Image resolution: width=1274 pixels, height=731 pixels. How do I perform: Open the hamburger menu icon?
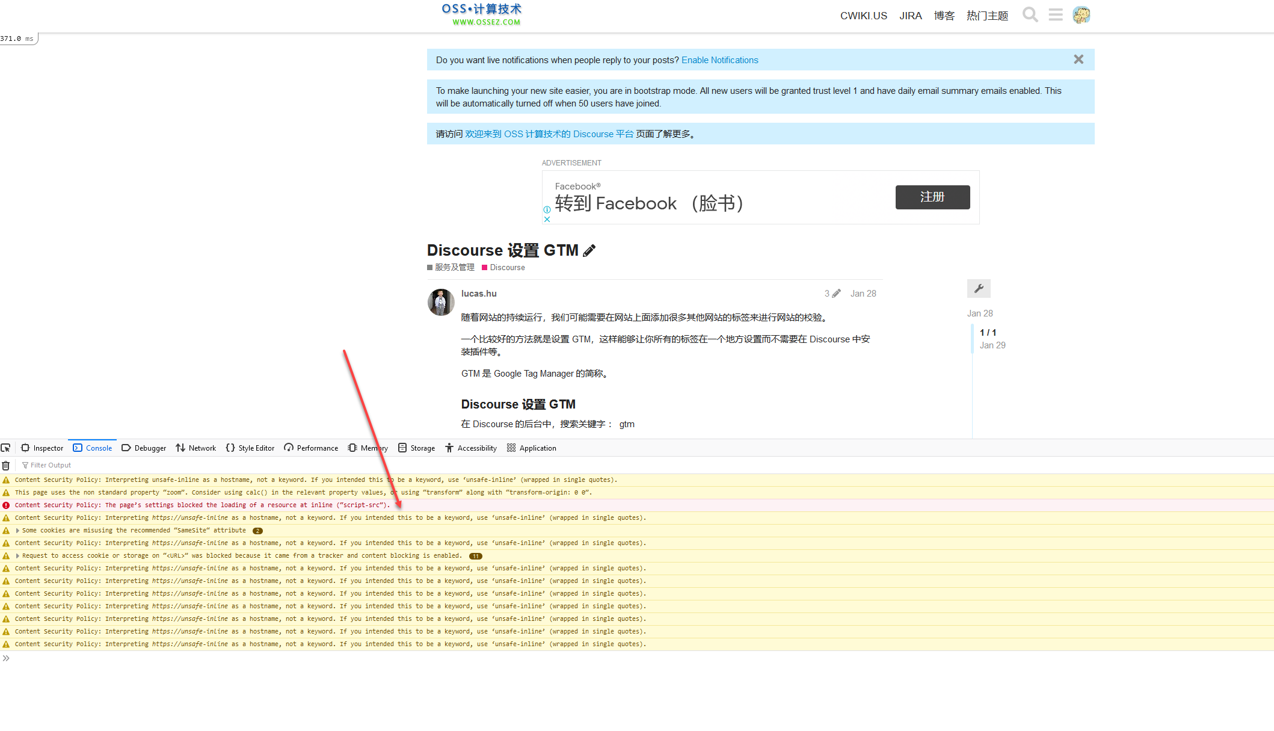tap(1055, 15)
